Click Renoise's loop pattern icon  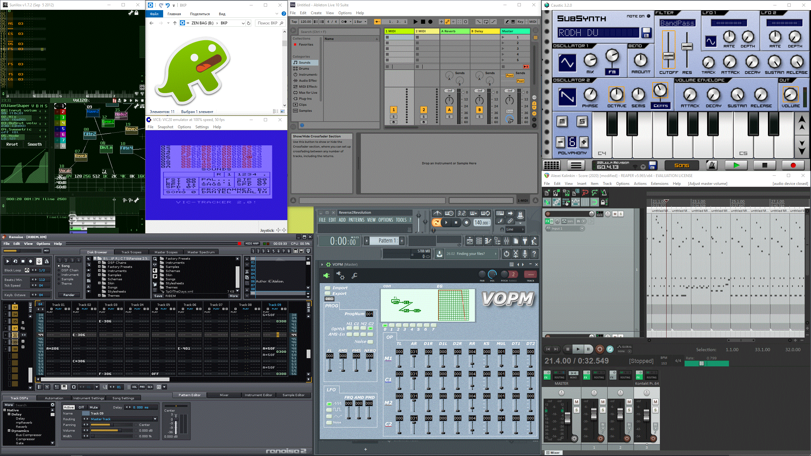click(x=15, y=261)
